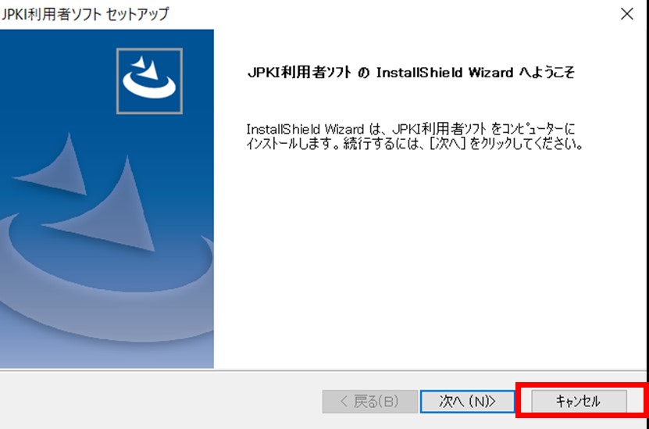
Task: Select the welcome heading 'InstallShield Wizard へようこそ'
Action: coord(475,73)
